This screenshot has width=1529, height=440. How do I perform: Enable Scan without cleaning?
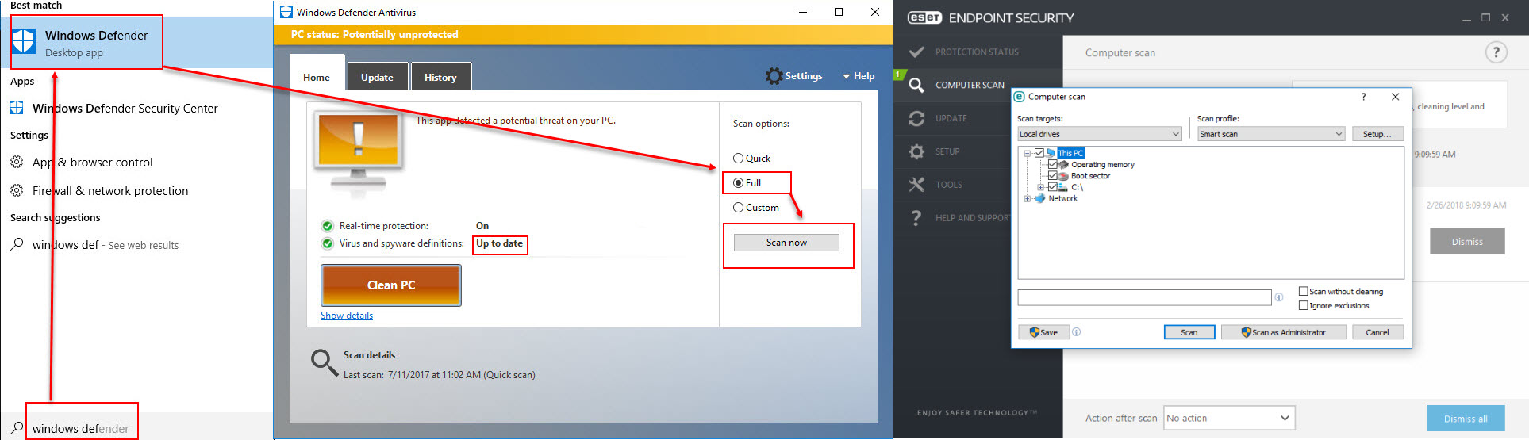pyautogui.click(x=1303, y=291)
